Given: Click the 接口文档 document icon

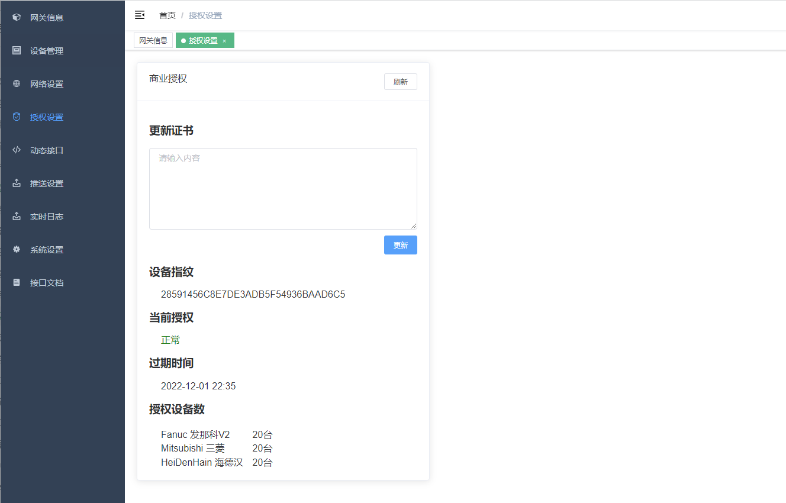Looking at the screenshot, I should [17, 283].
